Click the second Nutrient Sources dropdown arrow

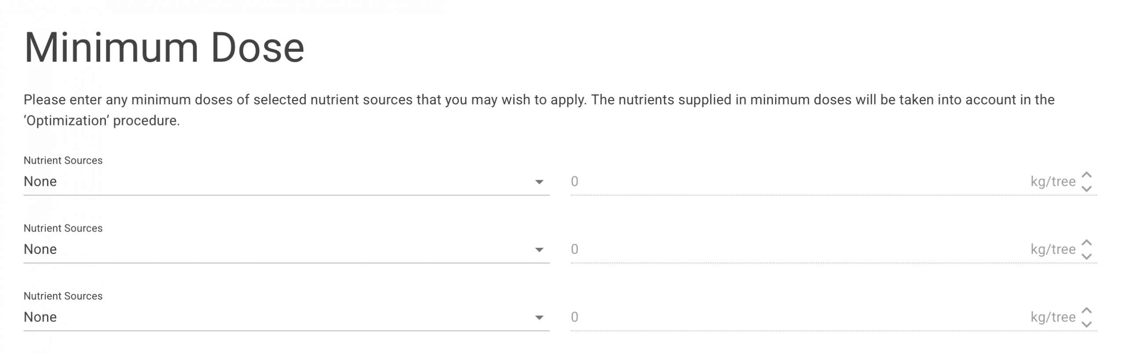tap(539, 250)
